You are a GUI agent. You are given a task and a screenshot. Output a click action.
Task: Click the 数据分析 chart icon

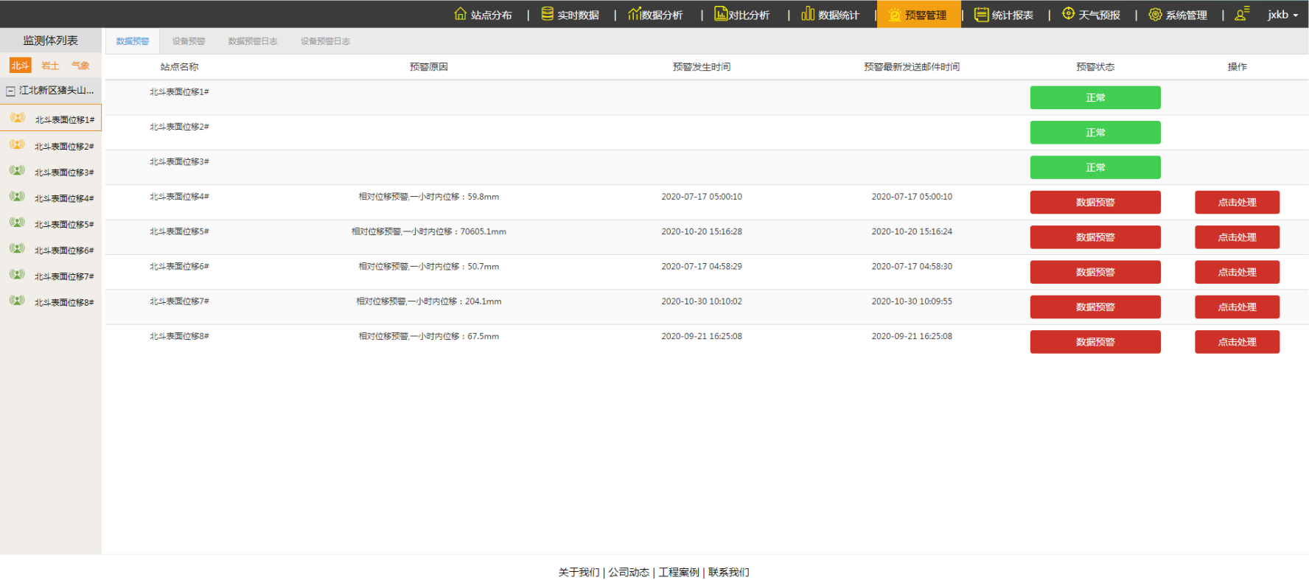[634, 13]
